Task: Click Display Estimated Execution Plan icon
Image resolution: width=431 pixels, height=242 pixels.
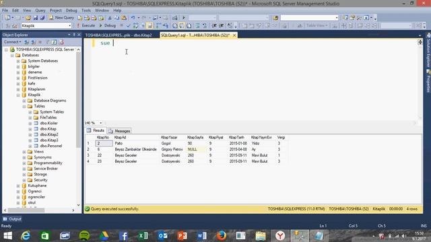Action: coord(135,26)
